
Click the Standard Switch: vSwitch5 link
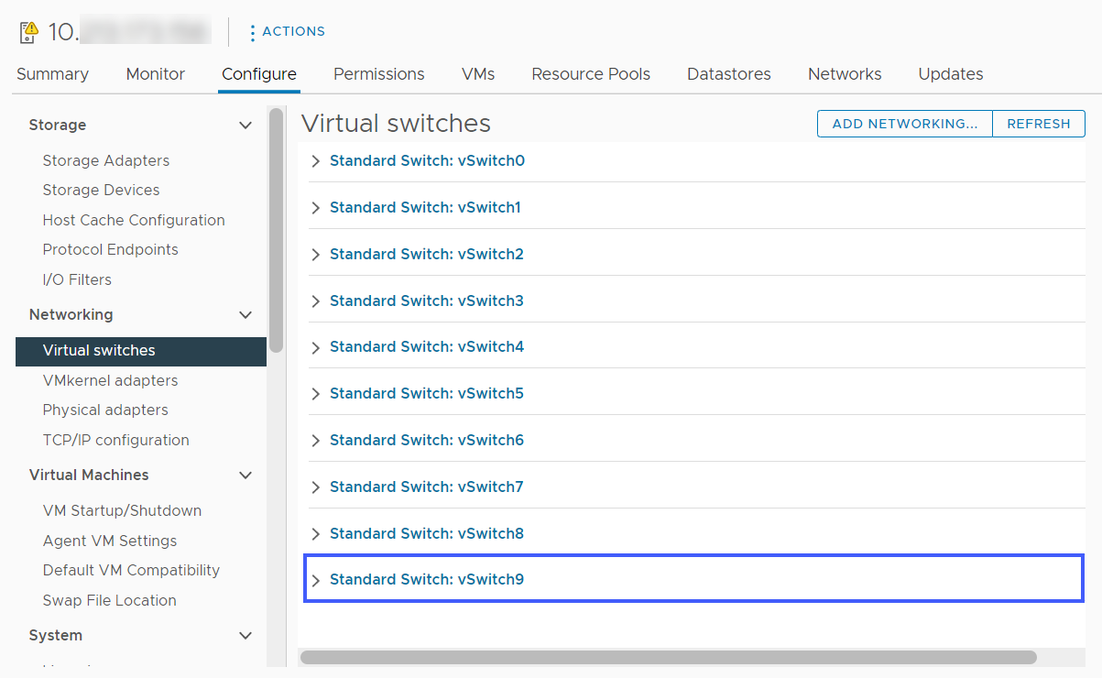pyautogui.click(x=427, y=394)
